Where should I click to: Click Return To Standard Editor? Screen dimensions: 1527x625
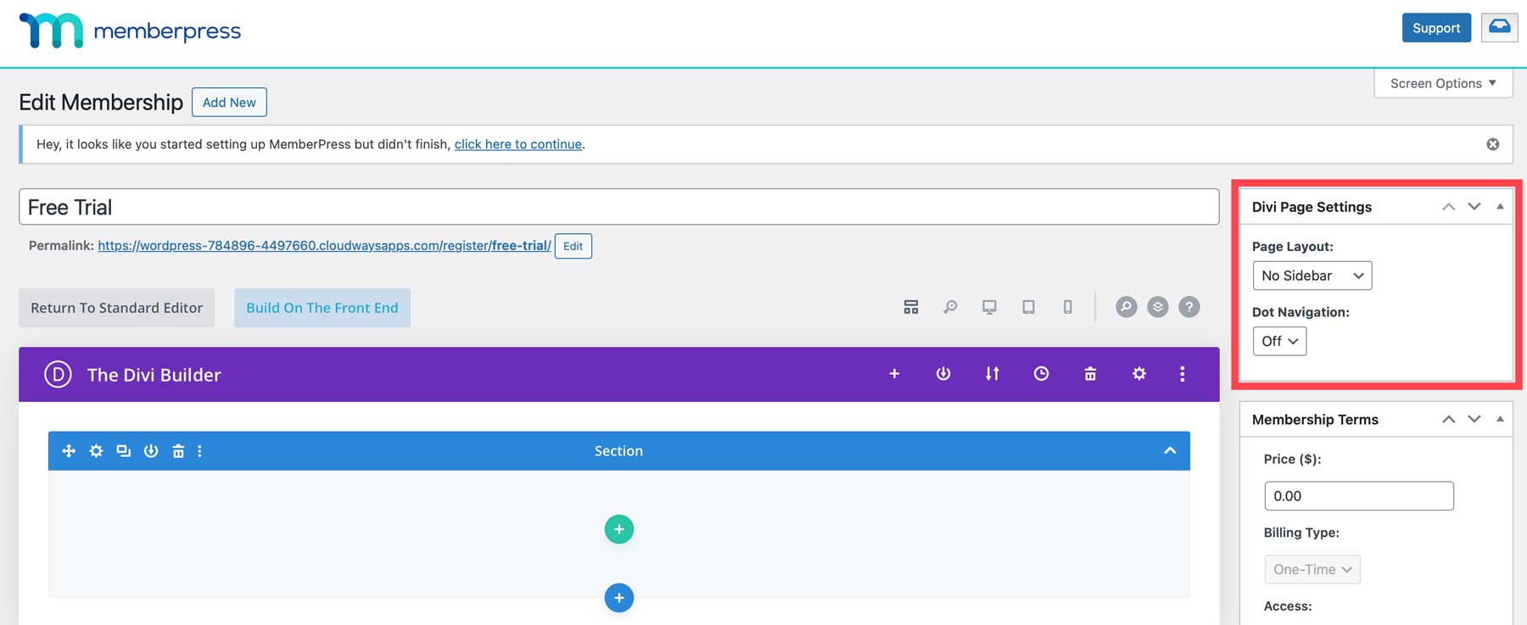[117, 308]
